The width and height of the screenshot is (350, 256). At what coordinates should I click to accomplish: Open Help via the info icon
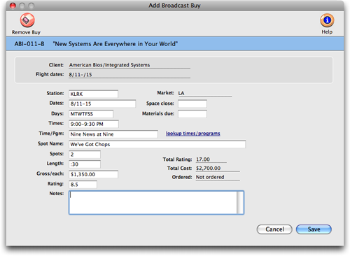click(327, 20)
